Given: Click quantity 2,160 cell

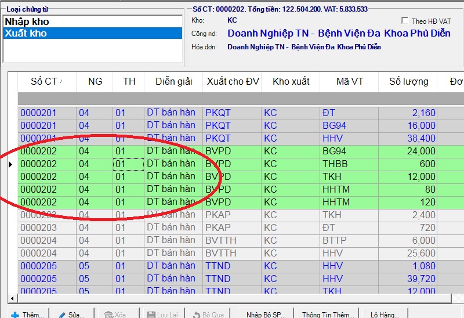Looking at the screenshot, I should (x=408, y=113).
